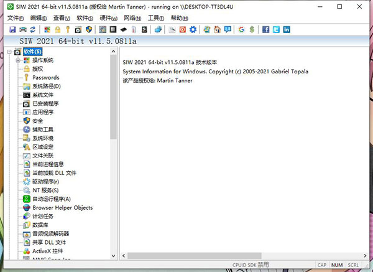The height and width of the screenshot is (272, 373).
Task: Select 系统路径(D) in the tree
Action: [47, 87]
